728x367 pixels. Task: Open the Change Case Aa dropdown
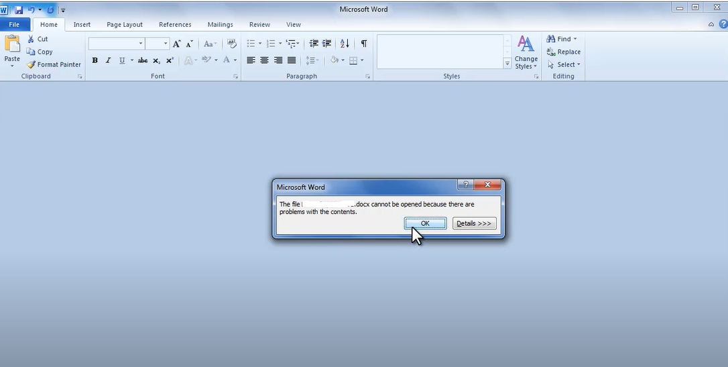pyautogui.click(x=210, y=44)
